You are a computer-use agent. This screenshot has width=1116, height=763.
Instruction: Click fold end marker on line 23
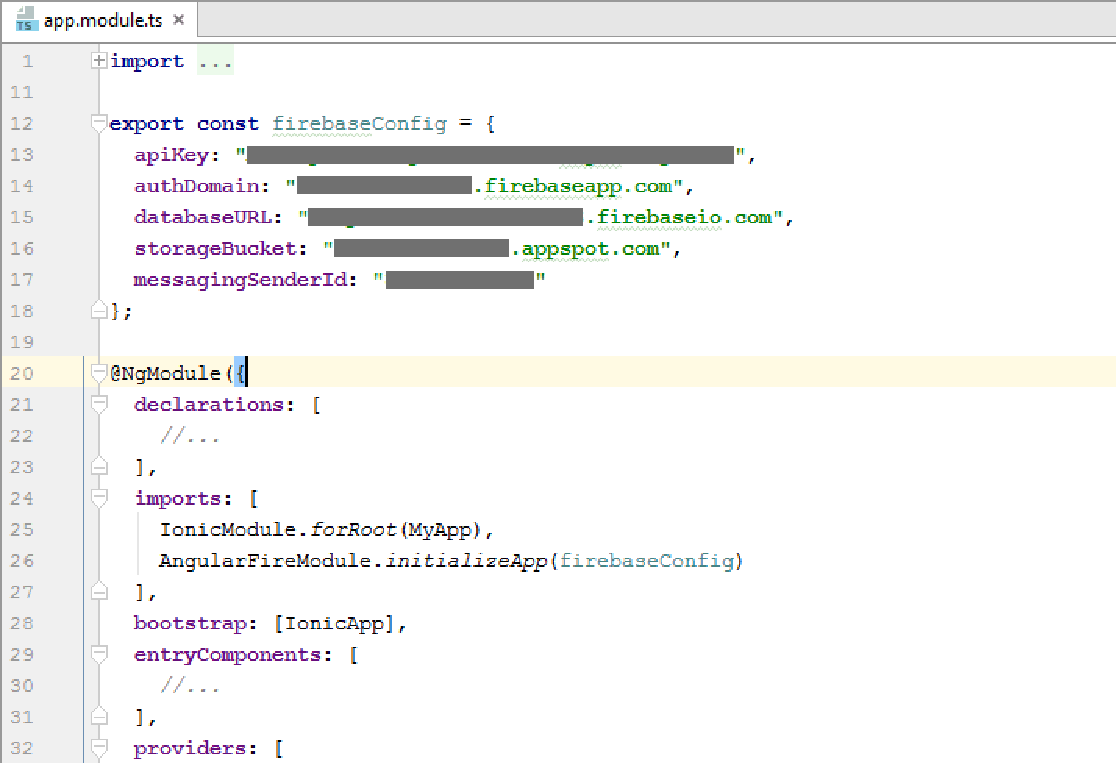(x=98, y=466)
